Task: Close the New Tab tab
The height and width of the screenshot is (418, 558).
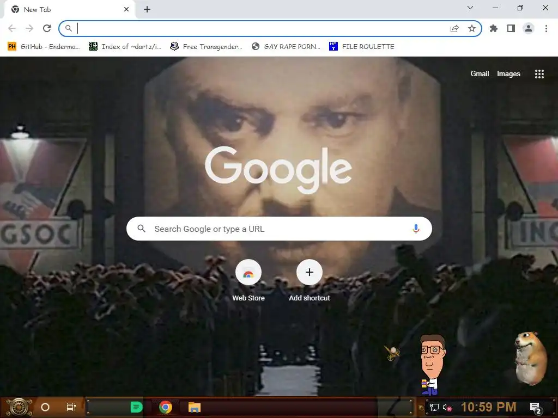Action: [x=126, y=10]
